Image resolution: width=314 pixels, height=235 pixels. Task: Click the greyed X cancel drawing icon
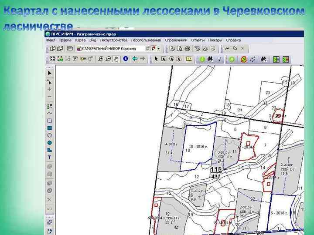coord(242,49)
